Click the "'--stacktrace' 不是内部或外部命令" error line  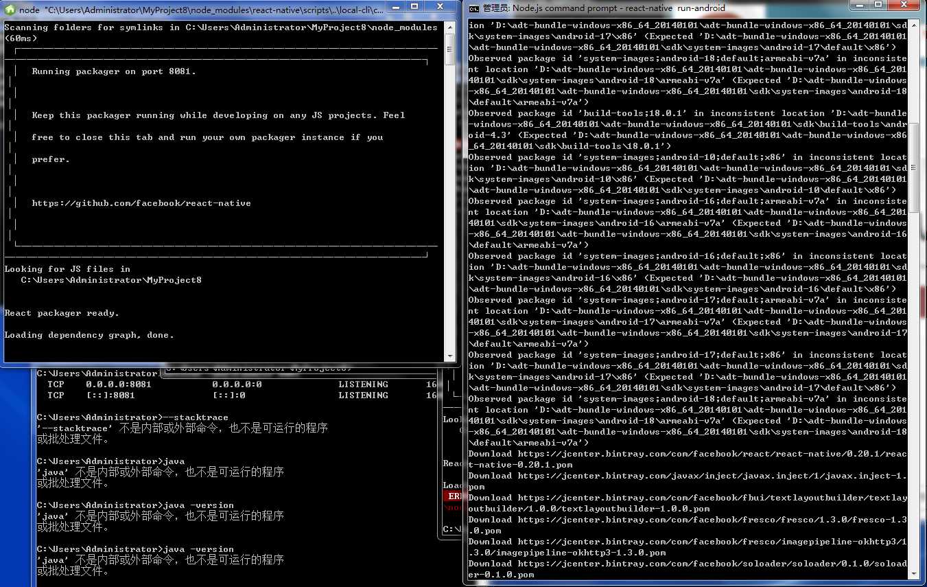182,428
